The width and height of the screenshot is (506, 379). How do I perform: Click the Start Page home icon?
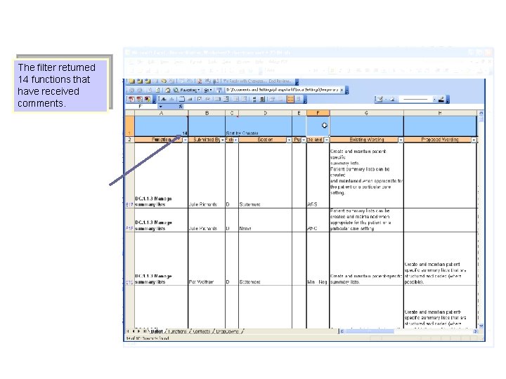(x=168, y=90)
